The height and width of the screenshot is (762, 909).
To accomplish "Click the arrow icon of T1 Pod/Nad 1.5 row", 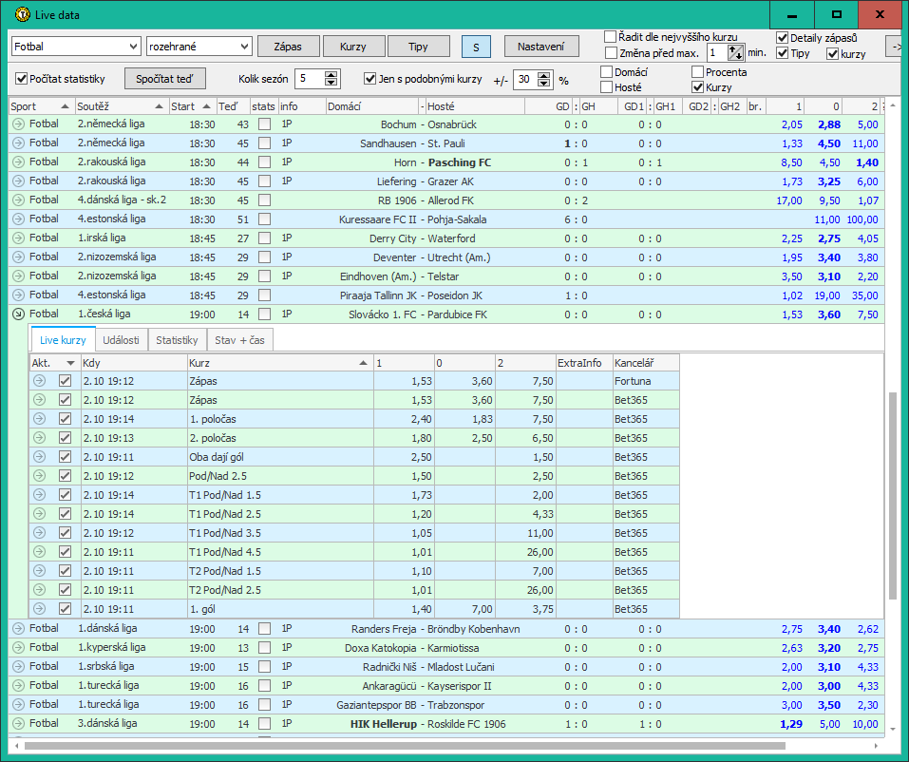I will click(x=40, y=495).
